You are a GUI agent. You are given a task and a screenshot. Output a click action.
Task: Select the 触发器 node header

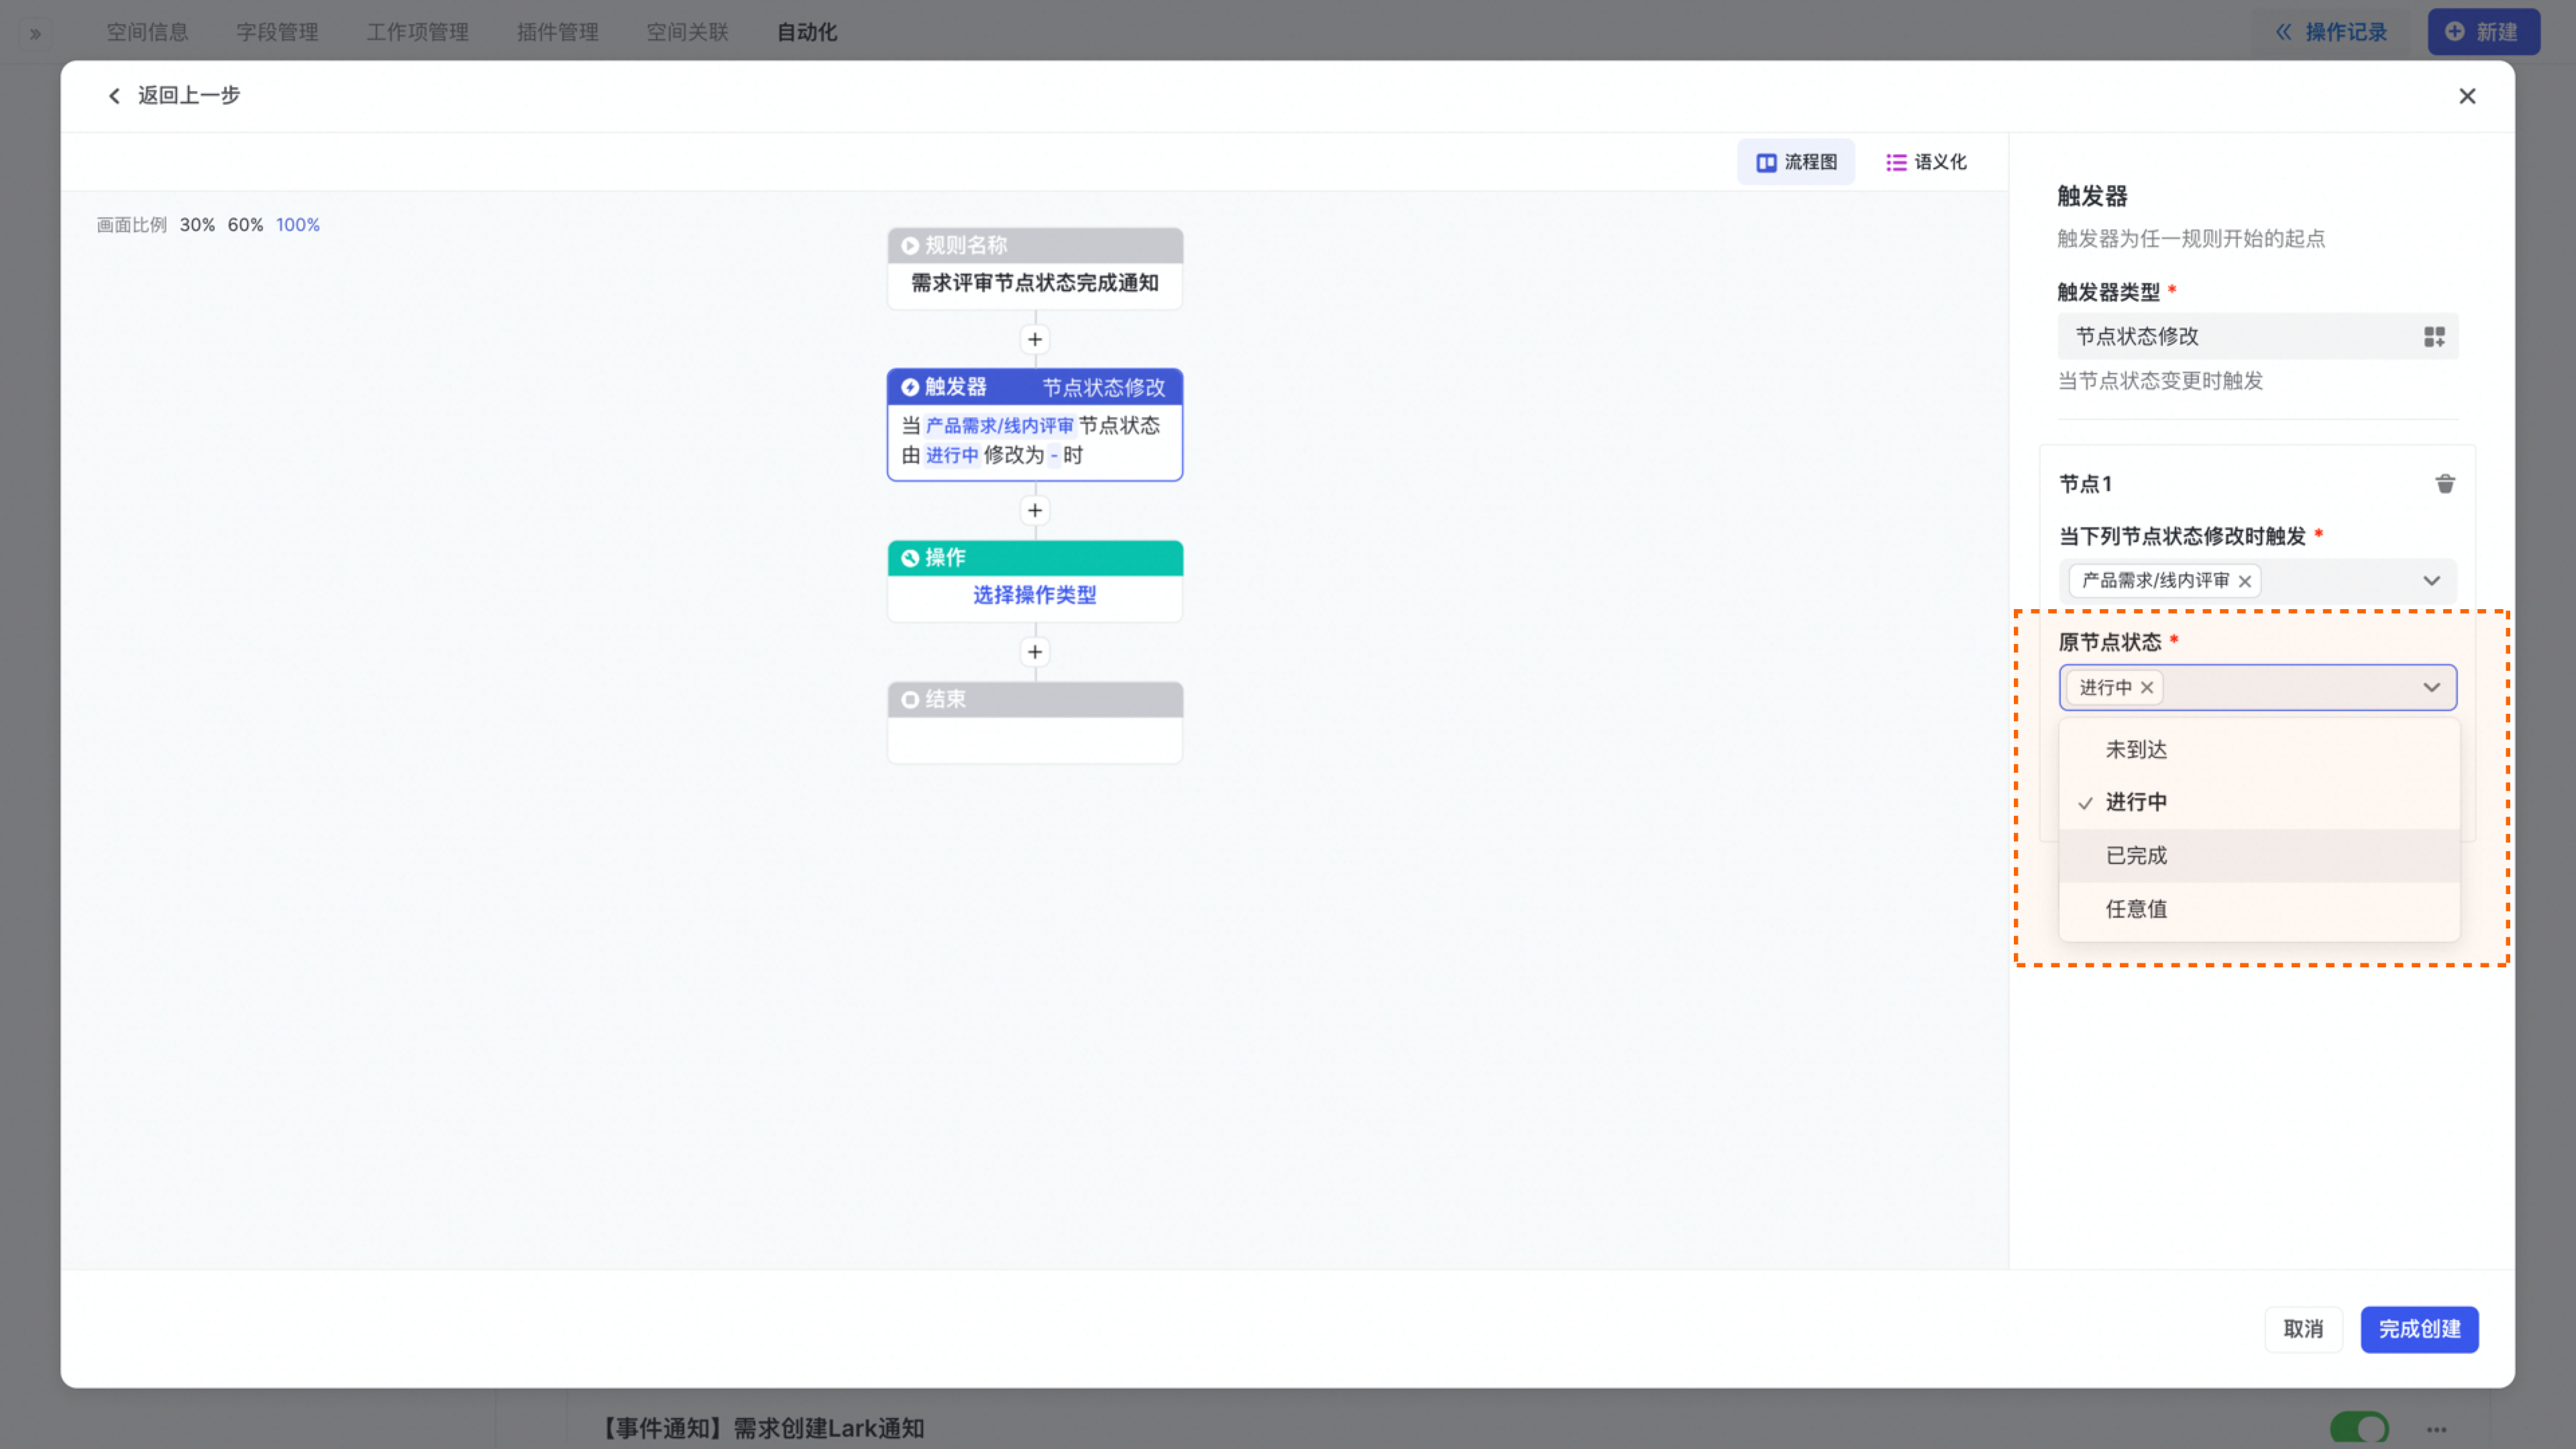pos(1035,387)
